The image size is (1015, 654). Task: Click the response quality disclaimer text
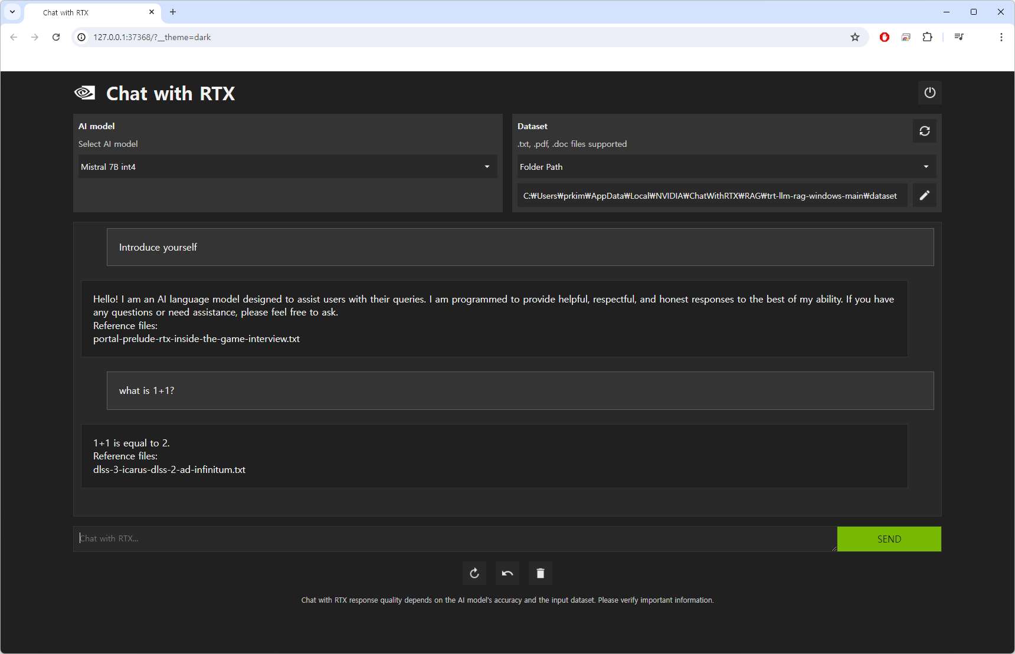pos(508,600)
